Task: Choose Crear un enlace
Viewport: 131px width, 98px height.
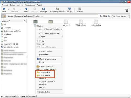Action: 50,52
